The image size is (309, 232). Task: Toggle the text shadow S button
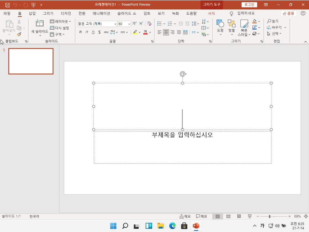coord(99,32)
